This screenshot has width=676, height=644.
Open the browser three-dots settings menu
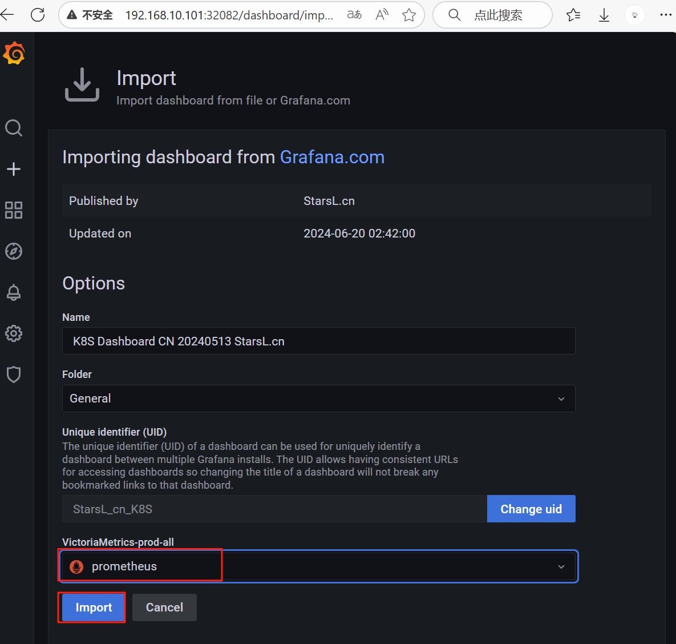click(666, 15)
